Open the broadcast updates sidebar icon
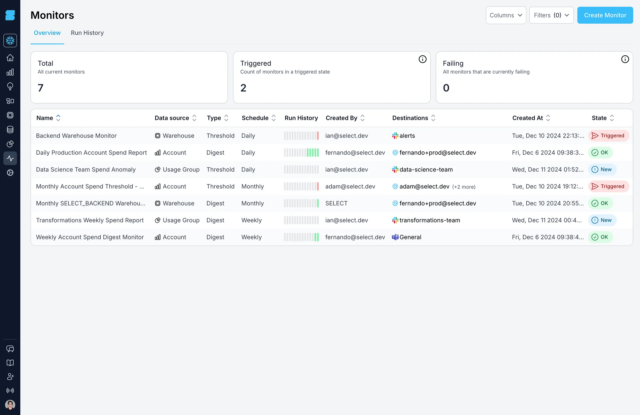Screen dimensions: 640x415 10,390
